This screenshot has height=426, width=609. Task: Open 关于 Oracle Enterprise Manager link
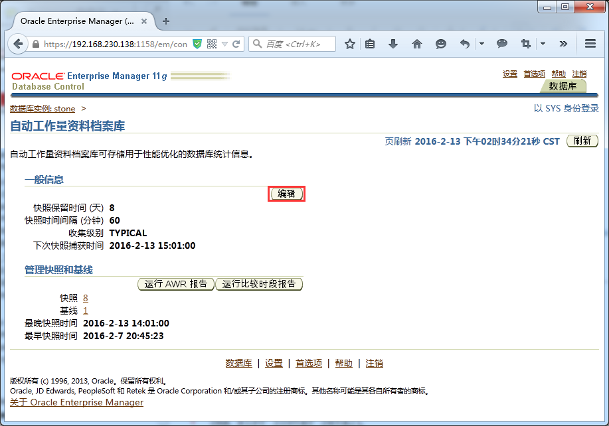76,402
